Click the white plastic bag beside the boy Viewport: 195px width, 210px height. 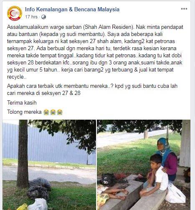click(175, 194)
